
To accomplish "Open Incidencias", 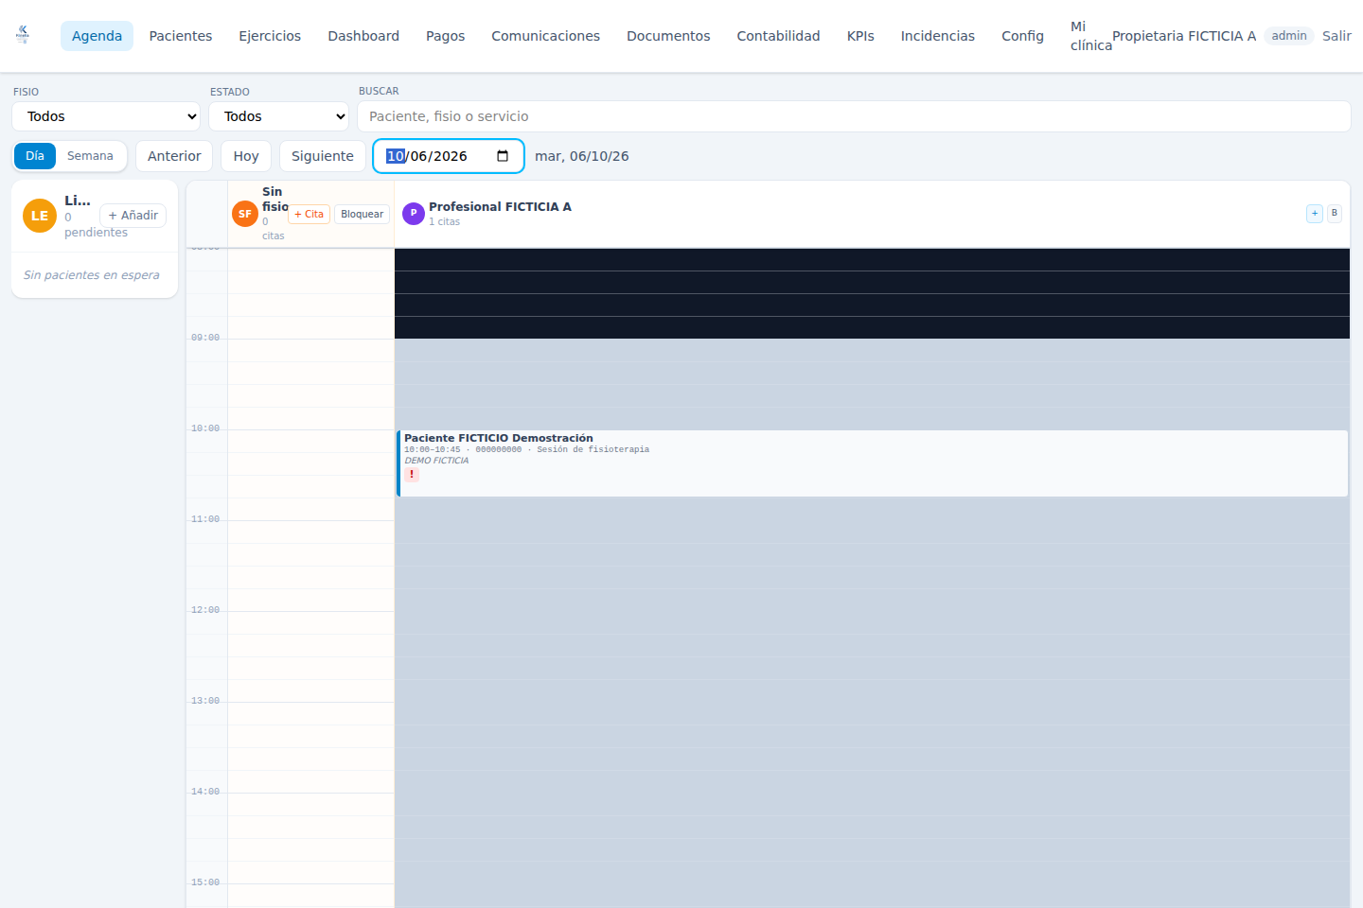I will pyautogui.click(x=937, y=36).
